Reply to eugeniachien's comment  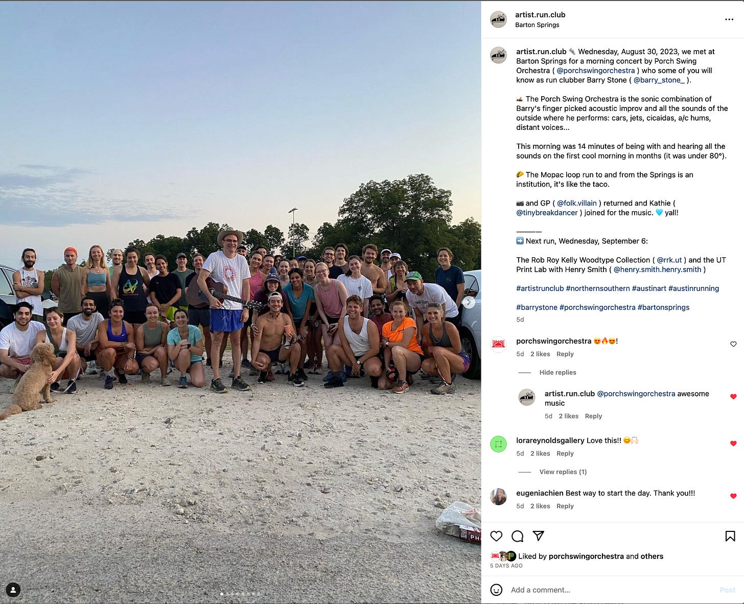point(565,506)
